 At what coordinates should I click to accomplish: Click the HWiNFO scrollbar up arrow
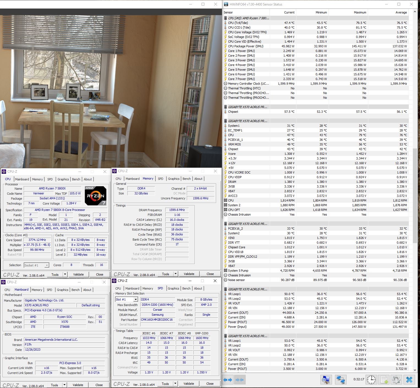[x=414, y=12]
